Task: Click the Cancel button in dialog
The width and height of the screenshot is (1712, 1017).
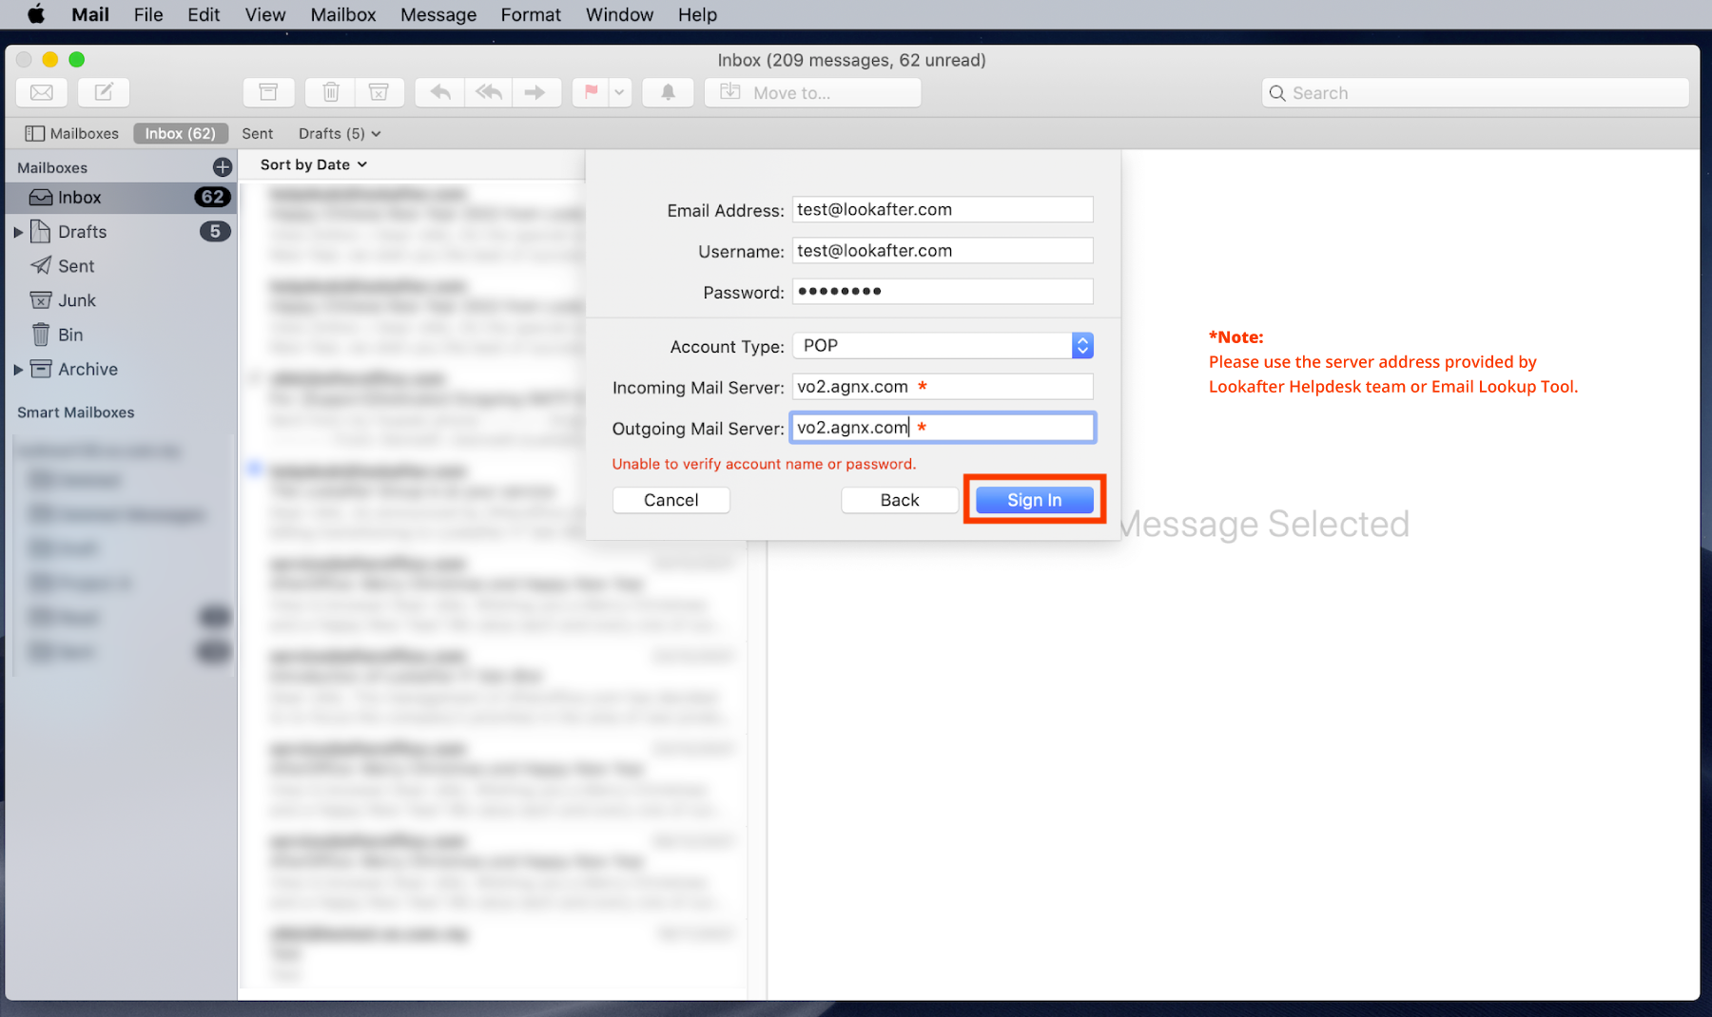Action: click(671, 500)
